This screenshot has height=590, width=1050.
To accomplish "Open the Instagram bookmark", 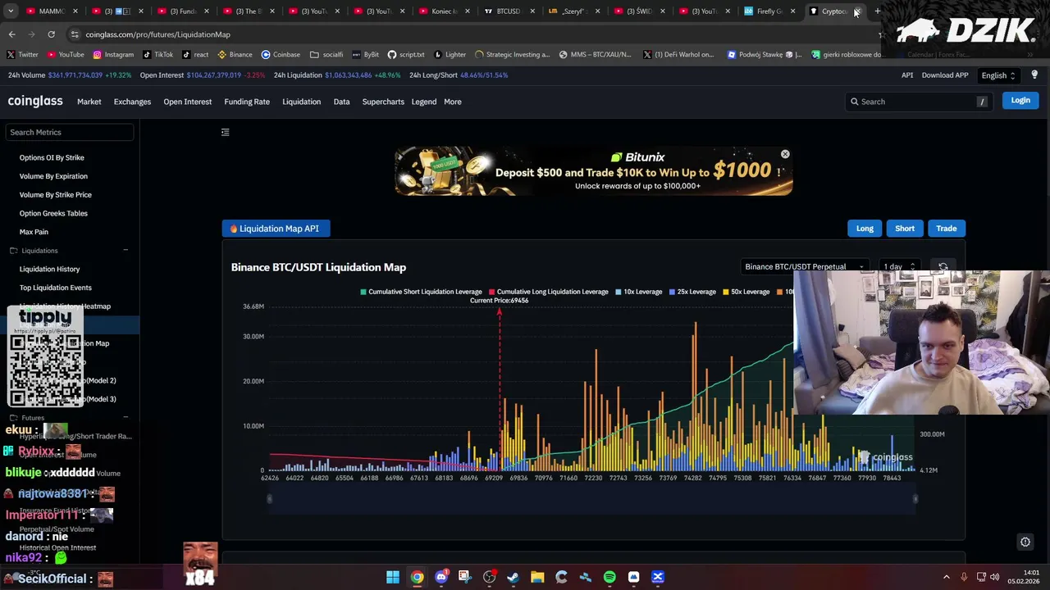I will coord(113,54).
